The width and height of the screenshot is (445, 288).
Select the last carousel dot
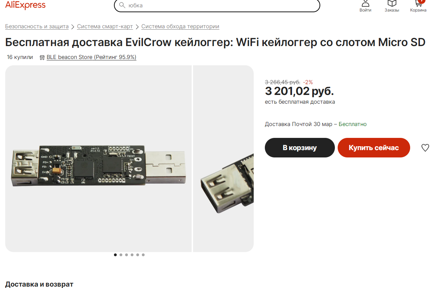[143, 255]
